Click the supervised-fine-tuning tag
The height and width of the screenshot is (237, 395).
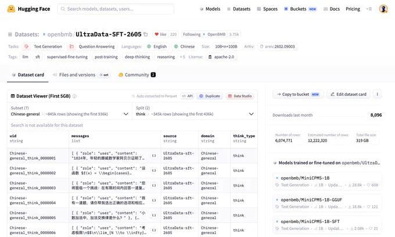[x=67, y=57]
